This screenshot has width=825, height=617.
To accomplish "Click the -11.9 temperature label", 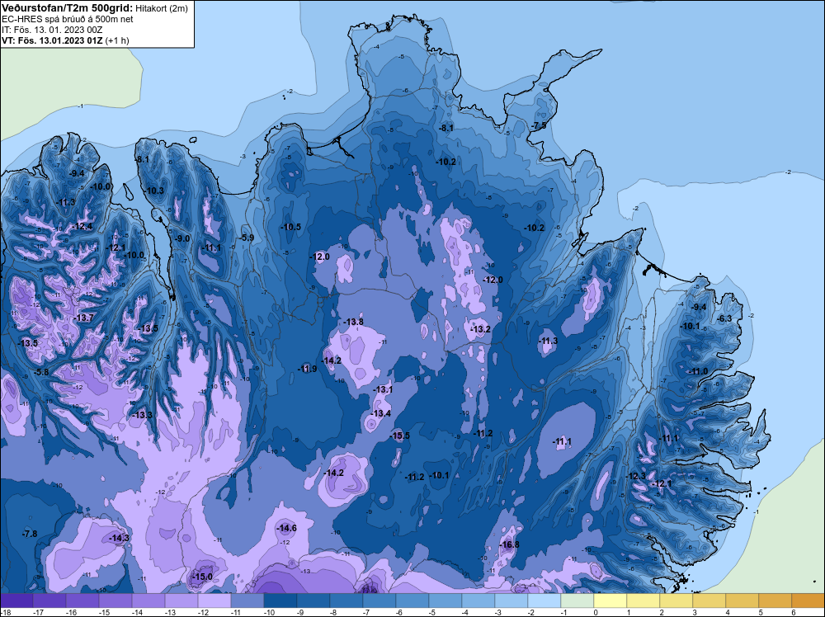I will coord(307,369).
